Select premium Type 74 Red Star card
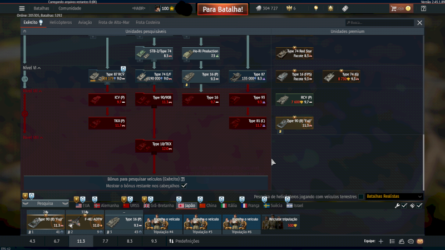Screen dimensions: 445x250 [295, 53]
